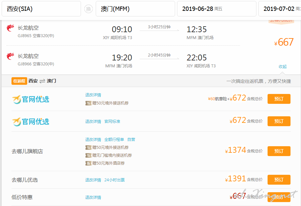Click the 24小时出票 link
Viewport: 301px width, 206px height.
[114, 180]
